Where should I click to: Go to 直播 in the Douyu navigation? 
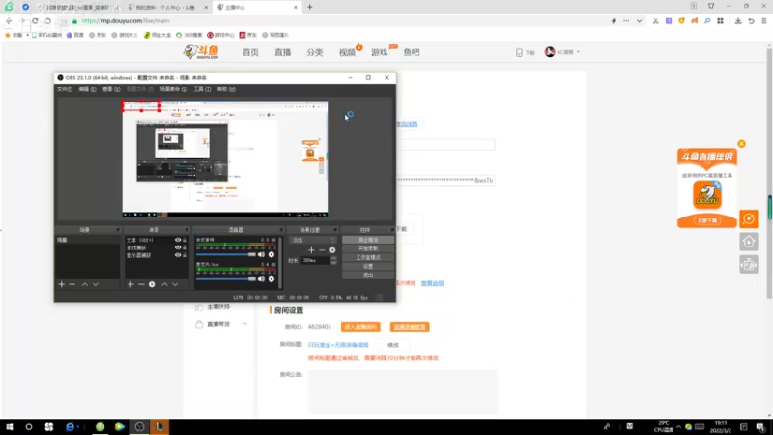tap(283, 52)
